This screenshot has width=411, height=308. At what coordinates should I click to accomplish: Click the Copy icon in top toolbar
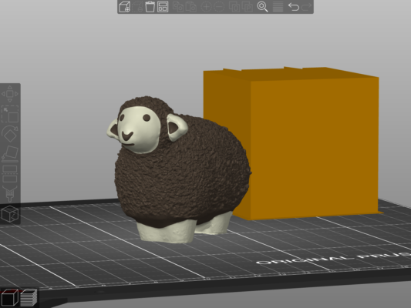pyautogui.click(x=178, y=6)
